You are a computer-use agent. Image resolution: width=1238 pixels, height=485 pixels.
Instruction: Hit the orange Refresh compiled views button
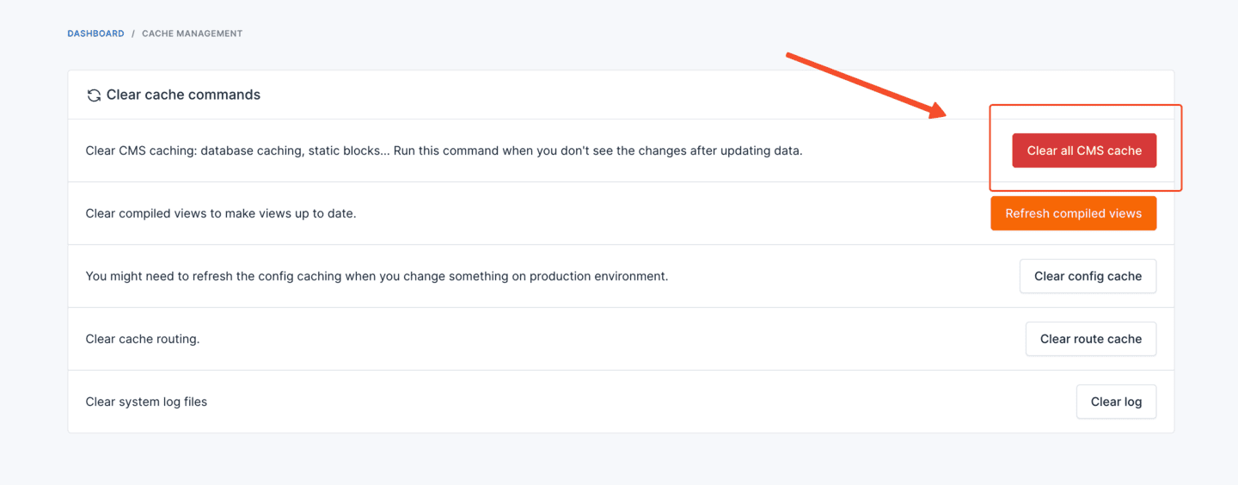(x=1073, y=213)
